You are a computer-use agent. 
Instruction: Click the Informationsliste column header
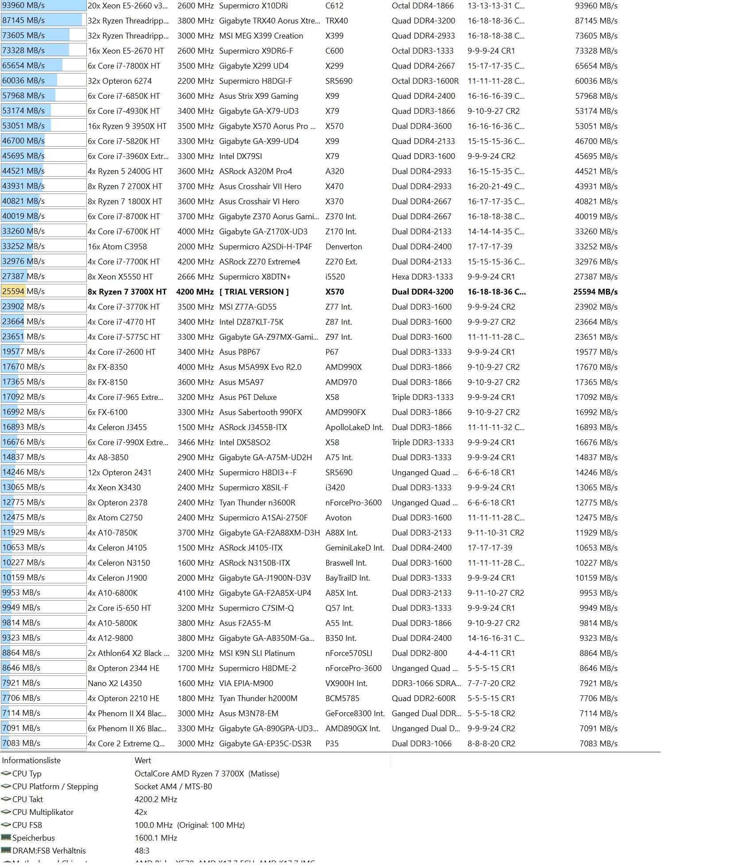(x=31, y=760)
